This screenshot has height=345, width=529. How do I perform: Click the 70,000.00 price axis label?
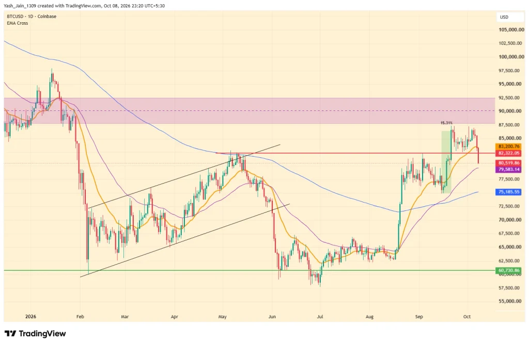point(511,220)
